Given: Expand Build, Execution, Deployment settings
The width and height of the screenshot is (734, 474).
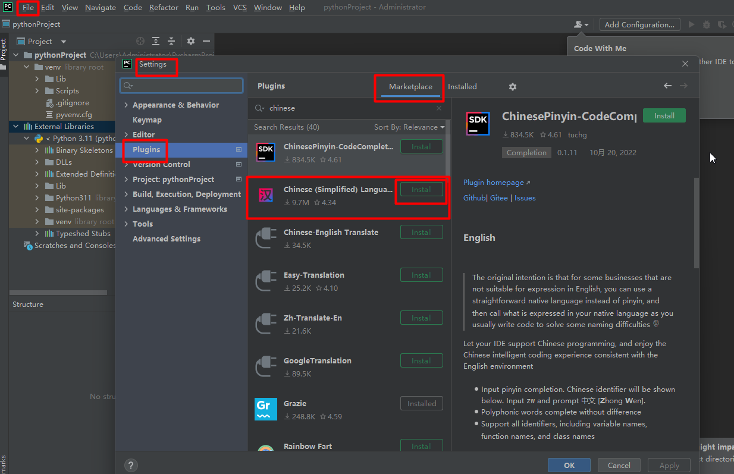Looking at the screenshot, I should coord(126,194).
